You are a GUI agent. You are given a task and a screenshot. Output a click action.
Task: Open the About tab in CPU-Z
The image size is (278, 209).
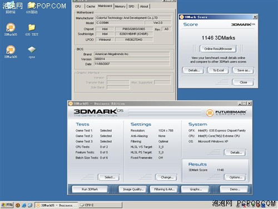point(144,6)
